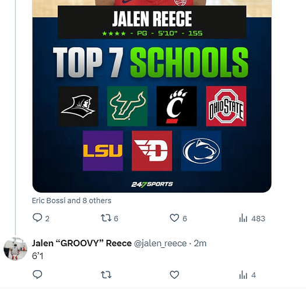Image resolution: width=306 pixels, height=291 pixels.
Task: Open the @jalen_reece handle link
Action: click(x=160, y=243)
